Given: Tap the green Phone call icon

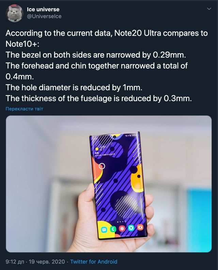Looking at the screenshot, I should [113, 229].
